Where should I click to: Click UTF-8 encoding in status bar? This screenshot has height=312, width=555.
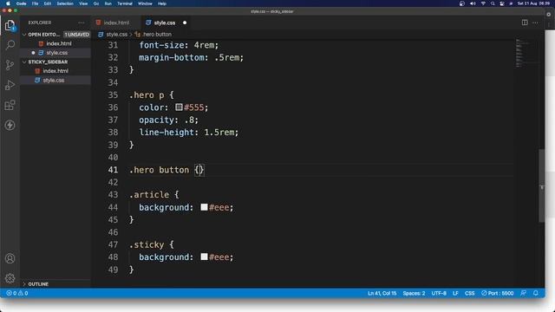(x=439, y=293)
